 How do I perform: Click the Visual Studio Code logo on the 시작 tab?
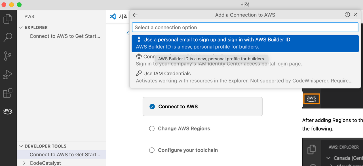[x=113, y=16]
